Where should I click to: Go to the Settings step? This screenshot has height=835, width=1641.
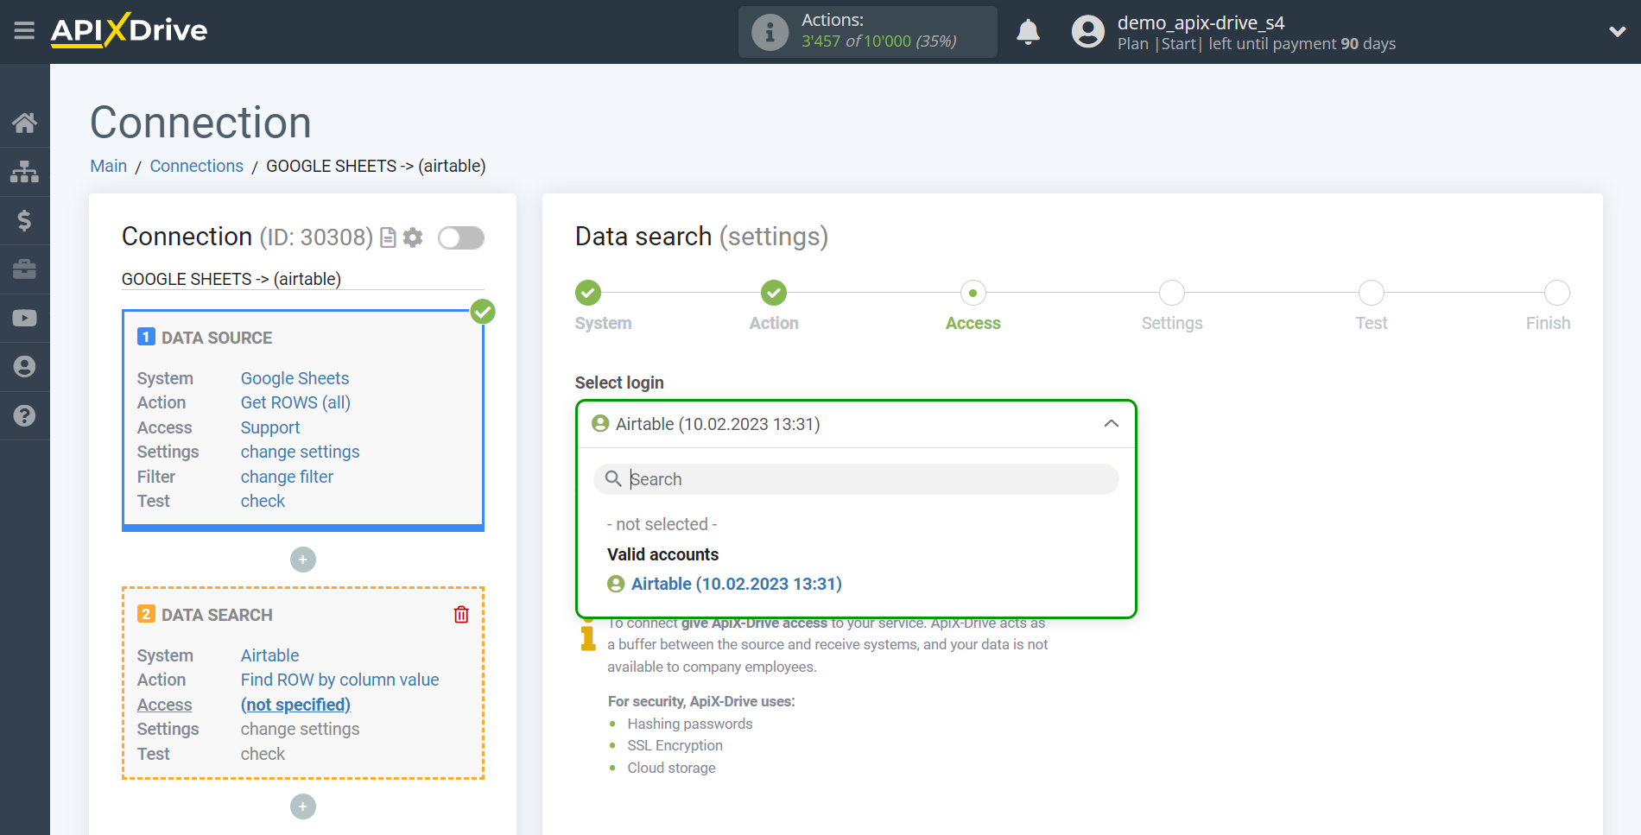click(x=1172, y=294)
